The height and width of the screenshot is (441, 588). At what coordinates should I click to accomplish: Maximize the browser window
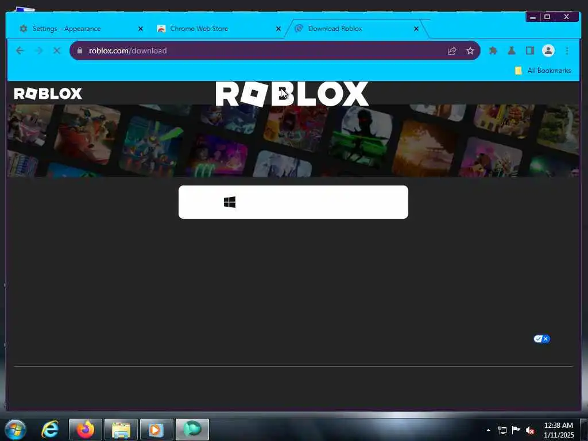click(547, 17)
